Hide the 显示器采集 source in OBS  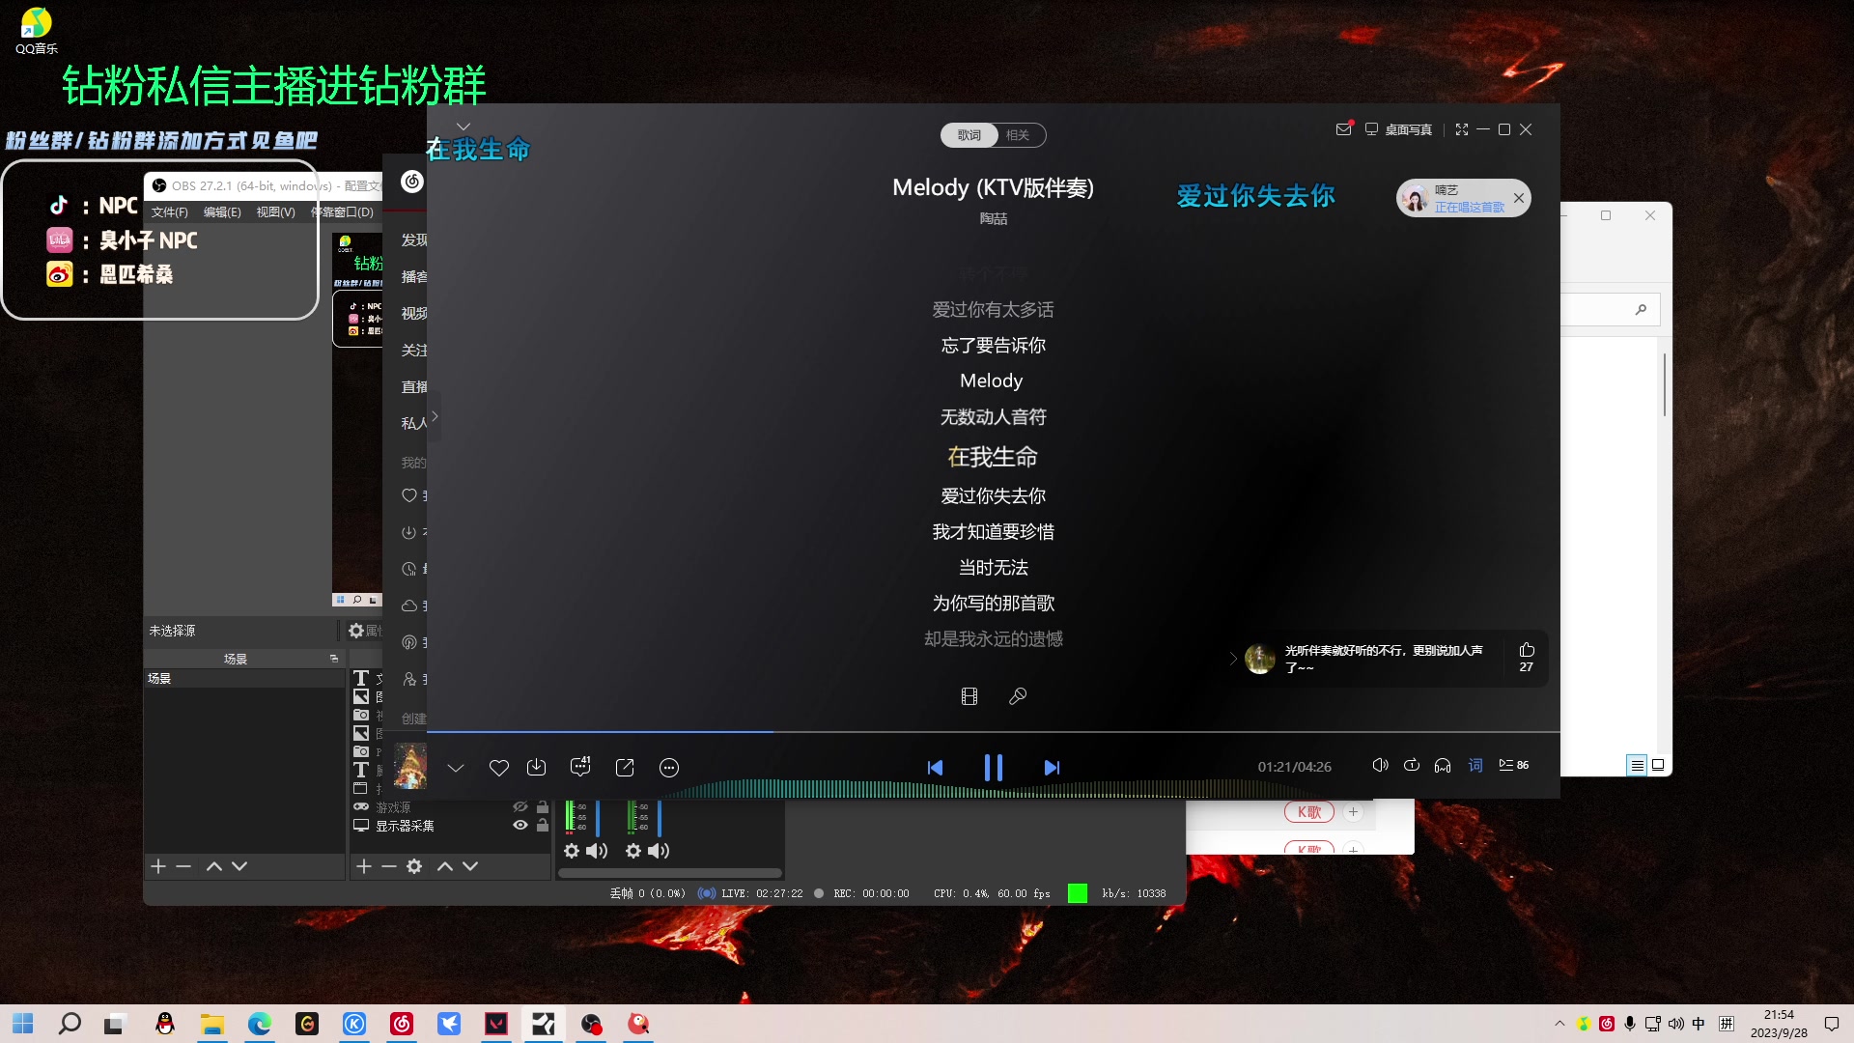(x=521, y=825)
